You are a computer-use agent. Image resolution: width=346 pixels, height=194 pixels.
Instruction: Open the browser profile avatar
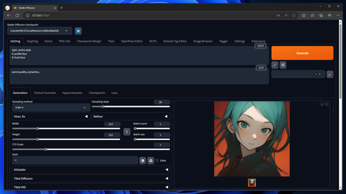7,8
